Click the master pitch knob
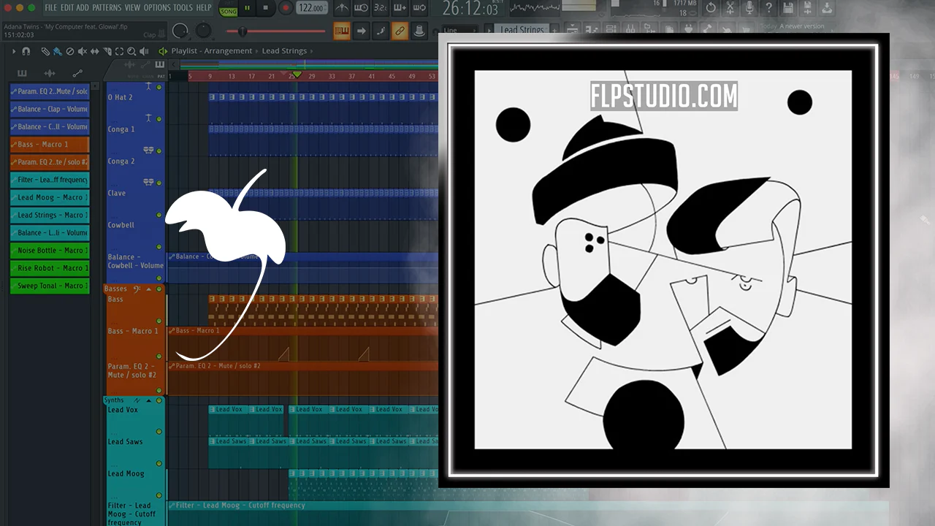 coord(204,31)
